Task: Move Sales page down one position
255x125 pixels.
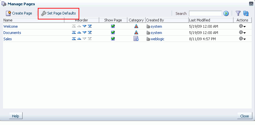Action: pos(85,39)
